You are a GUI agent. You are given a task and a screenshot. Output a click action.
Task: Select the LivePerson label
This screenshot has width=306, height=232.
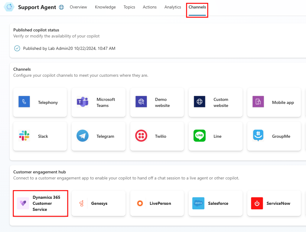[x=160, y=203]
